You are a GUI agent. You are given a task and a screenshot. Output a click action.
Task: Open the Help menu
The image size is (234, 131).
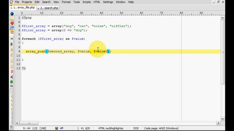tap(131, 2)
